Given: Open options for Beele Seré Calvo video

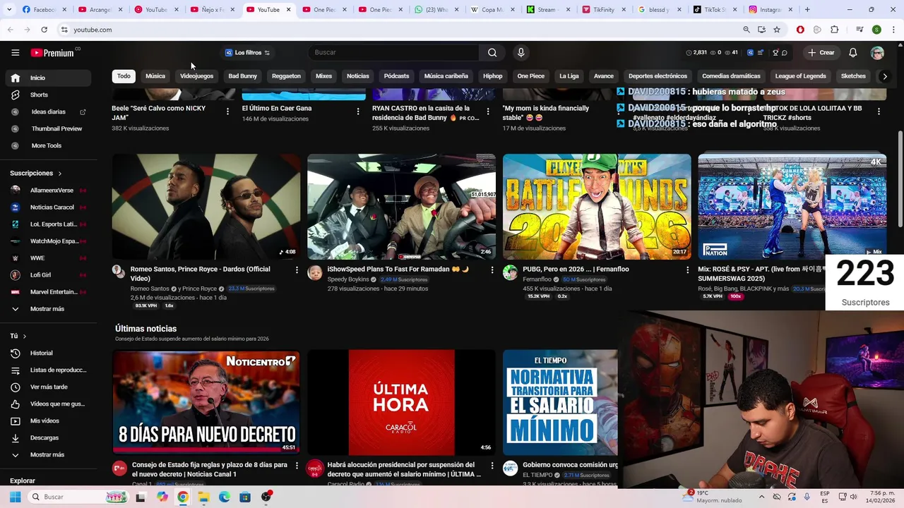Looking at the screenshot, I should (227, 111).
